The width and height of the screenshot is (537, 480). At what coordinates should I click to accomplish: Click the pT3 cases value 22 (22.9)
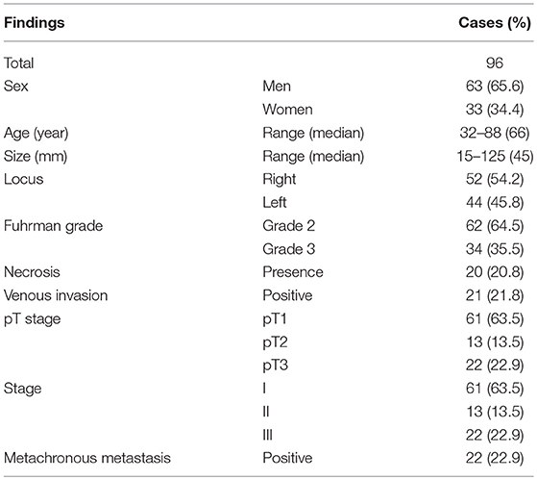click(x=495, y=366)
